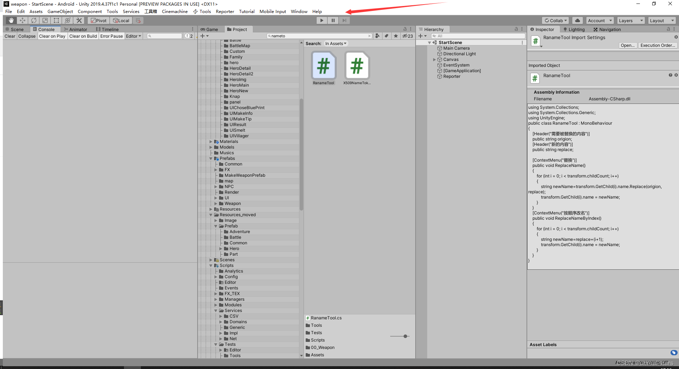Open the In Assets search scope dropdown
The width and height of the screenshot is (679, 369).
[x=336, y=44]
